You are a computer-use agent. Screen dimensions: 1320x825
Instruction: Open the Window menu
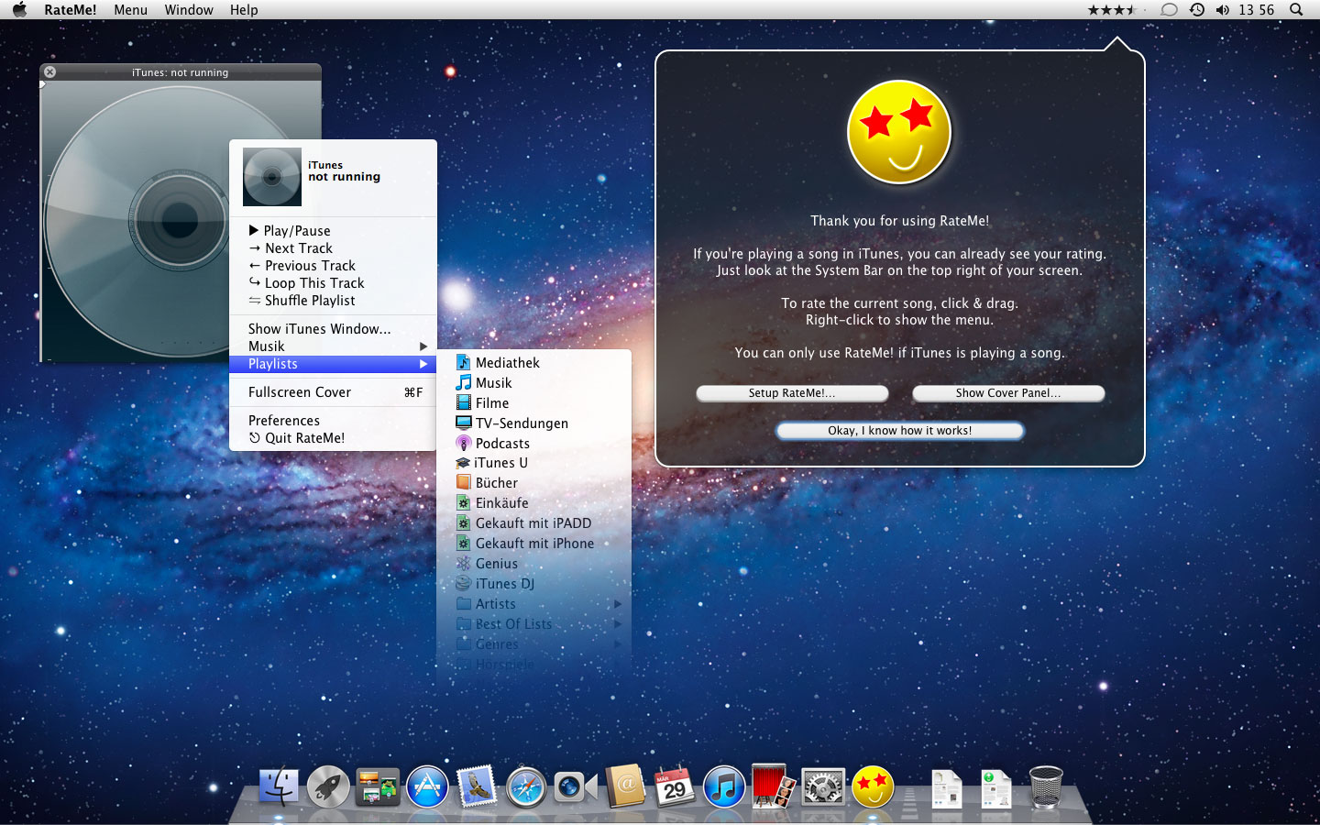(x=189, y=9)
